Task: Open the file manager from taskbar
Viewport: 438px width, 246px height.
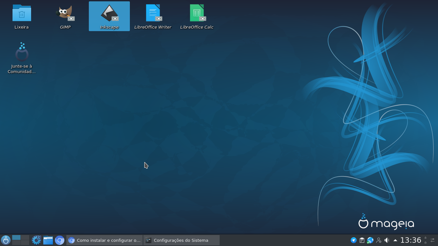Action: click(48, 240)
